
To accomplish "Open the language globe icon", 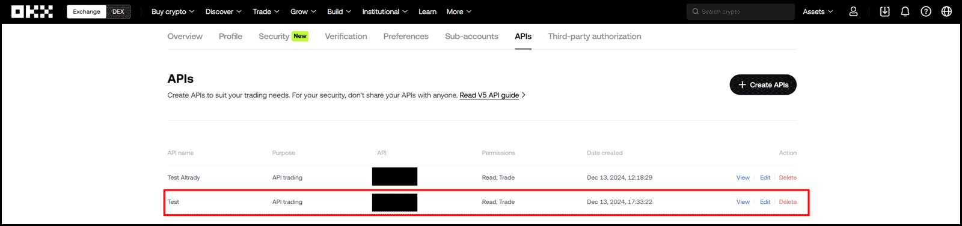I will (946, 11).
